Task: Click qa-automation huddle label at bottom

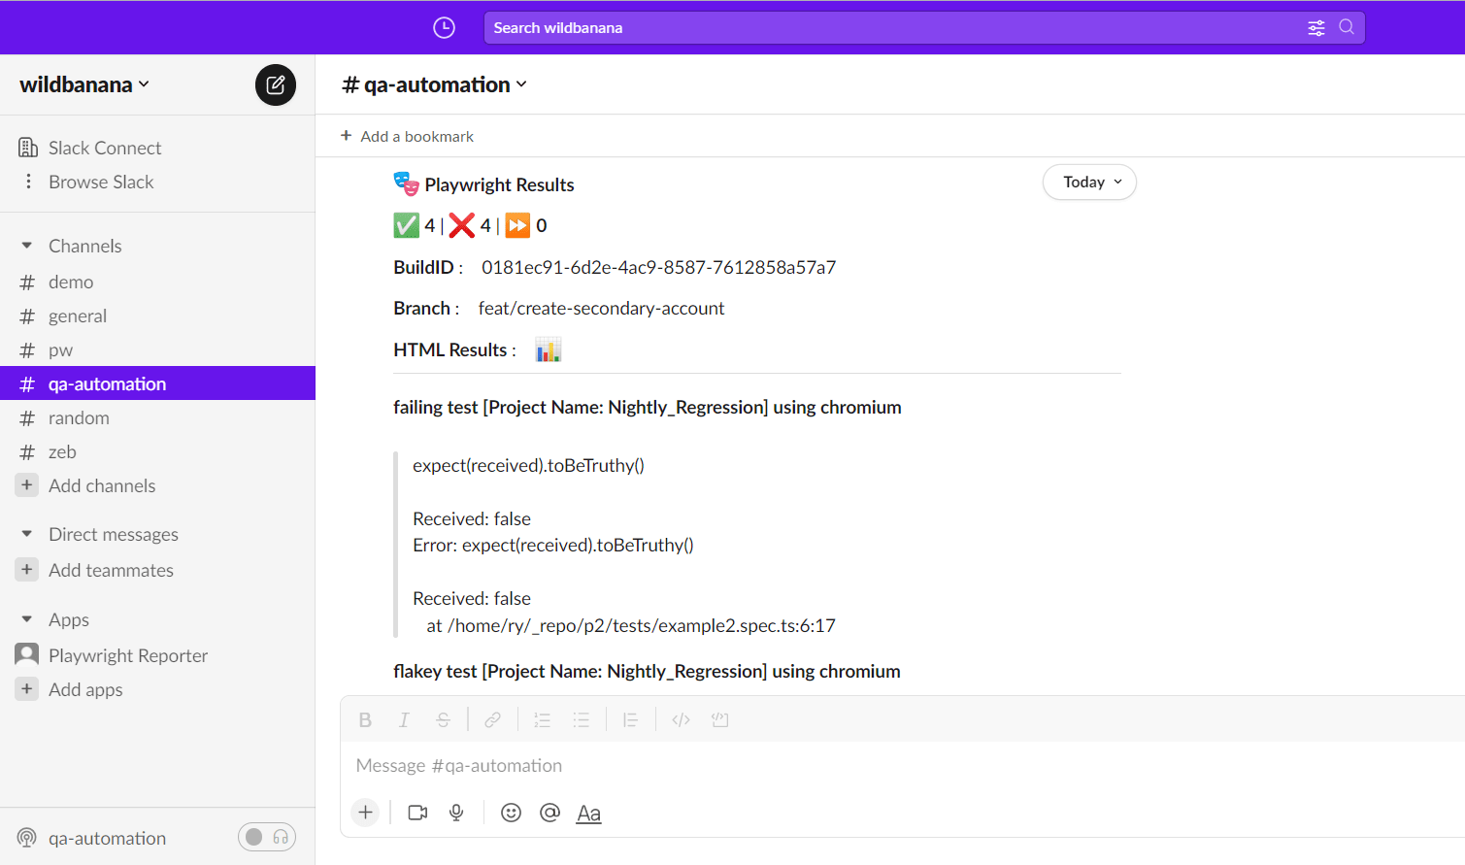Action: pos(107,838)
